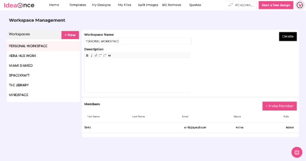
Task: Select THE LIBRARY workspace
Action: point(43,85)
